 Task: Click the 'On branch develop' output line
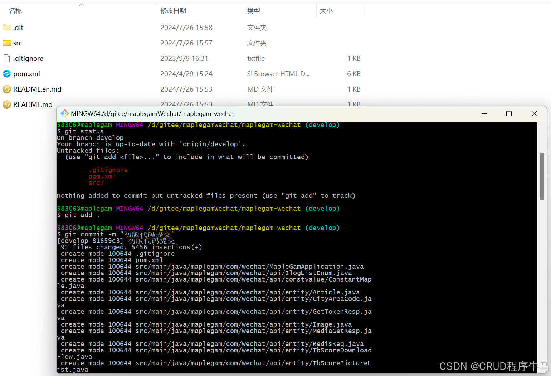click(x=90, y=138)
